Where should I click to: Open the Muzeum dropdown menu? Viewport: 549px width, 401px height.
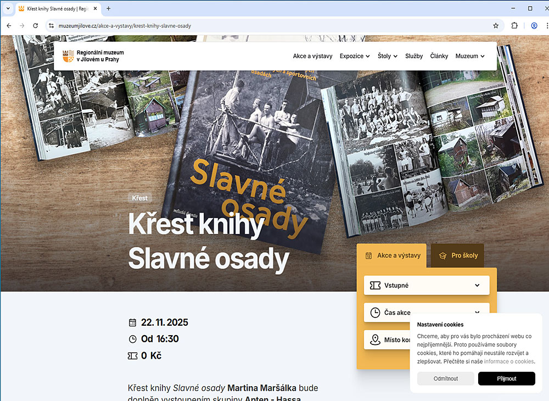pos(470,56)
